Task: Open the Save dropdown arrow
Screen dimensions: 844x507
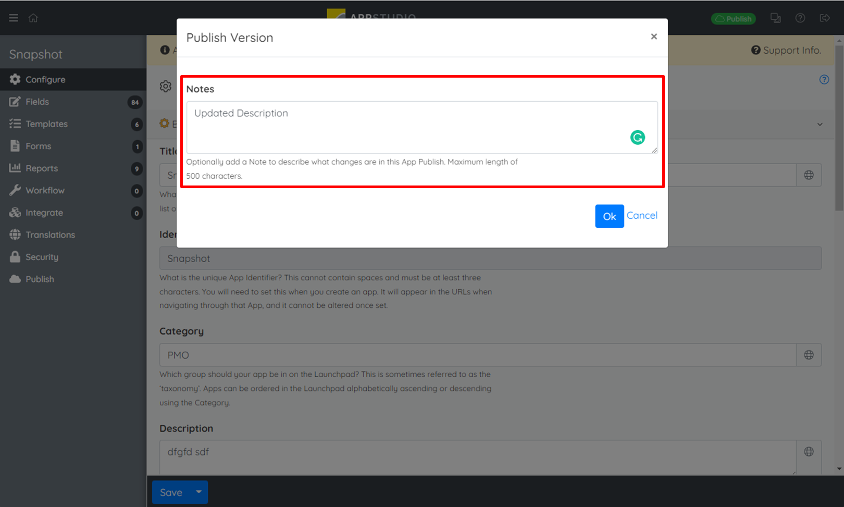Action: 198,492
